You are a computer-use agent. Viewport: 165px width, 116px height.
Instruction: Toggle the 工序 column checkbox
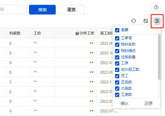(117, 63)
